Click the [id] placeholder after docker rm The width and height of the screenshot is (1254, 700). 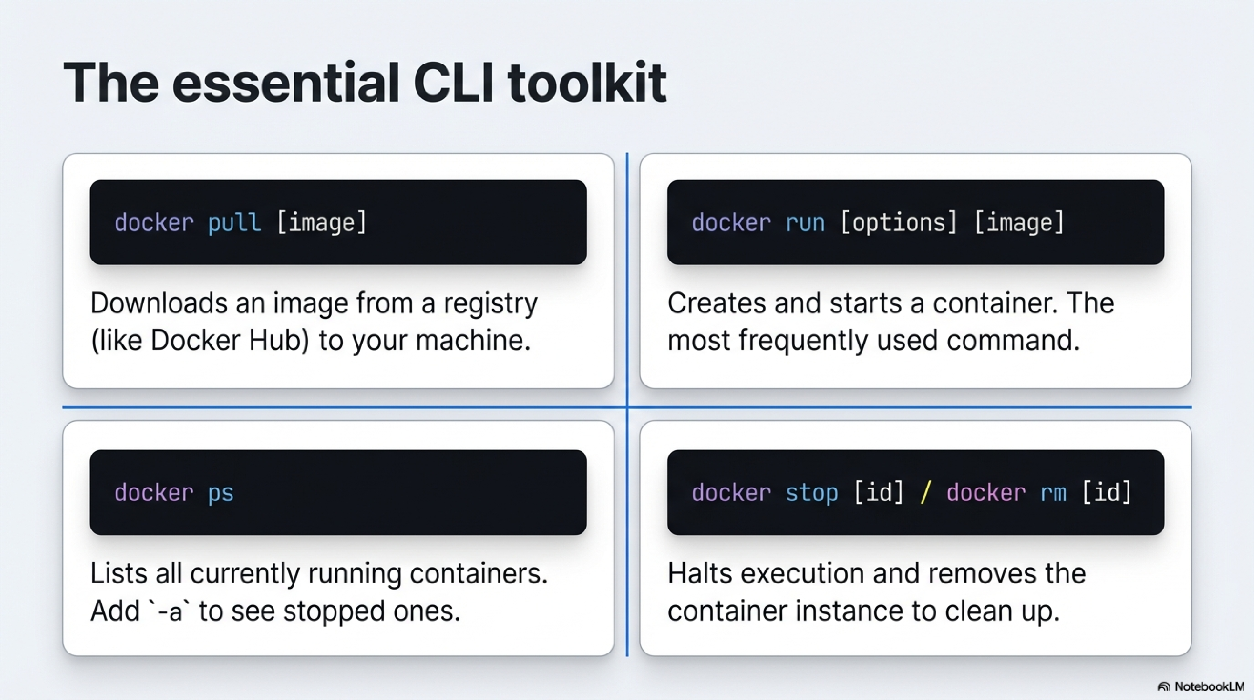tap(1106, 493)
